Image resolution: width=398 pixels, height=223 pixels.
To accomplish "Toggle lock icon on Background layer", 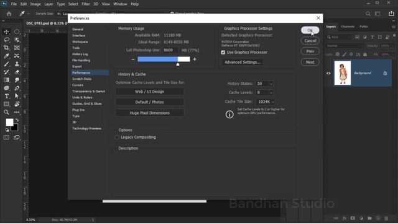I will click(385, 73).
